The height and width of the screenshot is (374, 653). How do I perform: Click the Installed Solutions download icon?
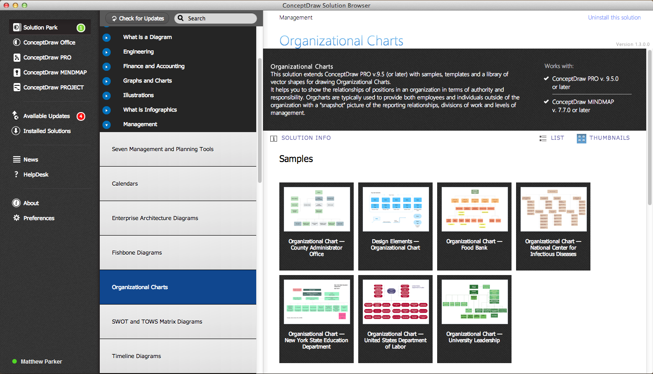tap(16, 131)
